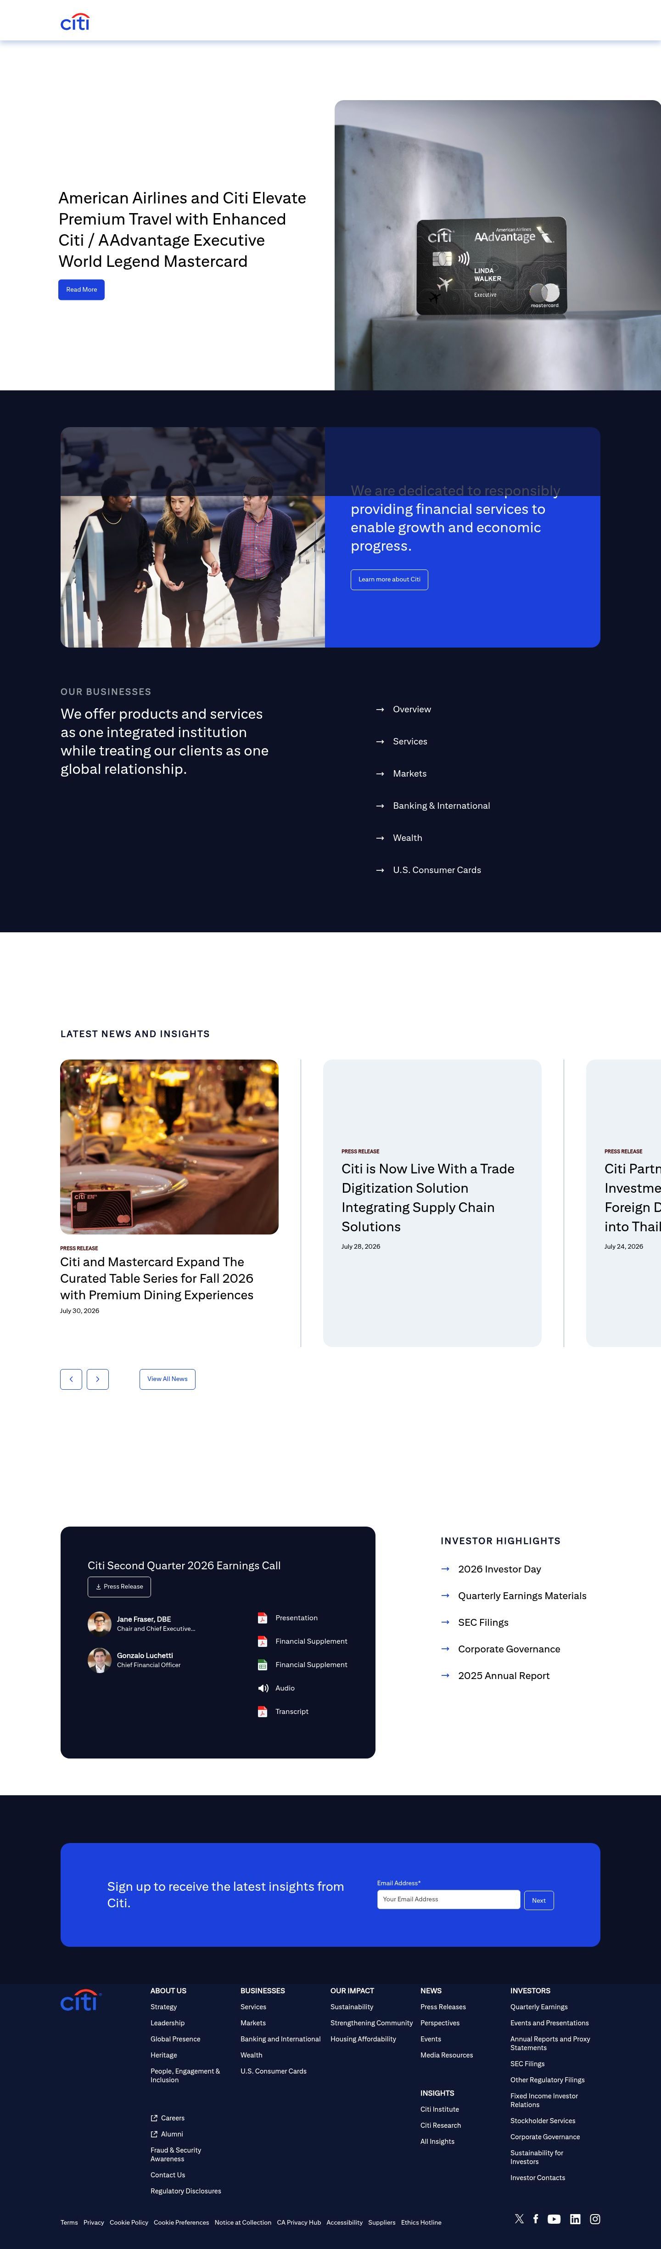Click the Transcript PDF icon
Screen dimensions: 661x2249
coord(262,1711)
